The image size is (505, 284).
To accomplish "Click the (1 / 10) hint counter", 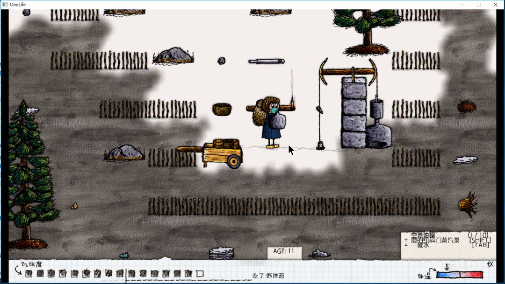I will [x=478, y=235].
